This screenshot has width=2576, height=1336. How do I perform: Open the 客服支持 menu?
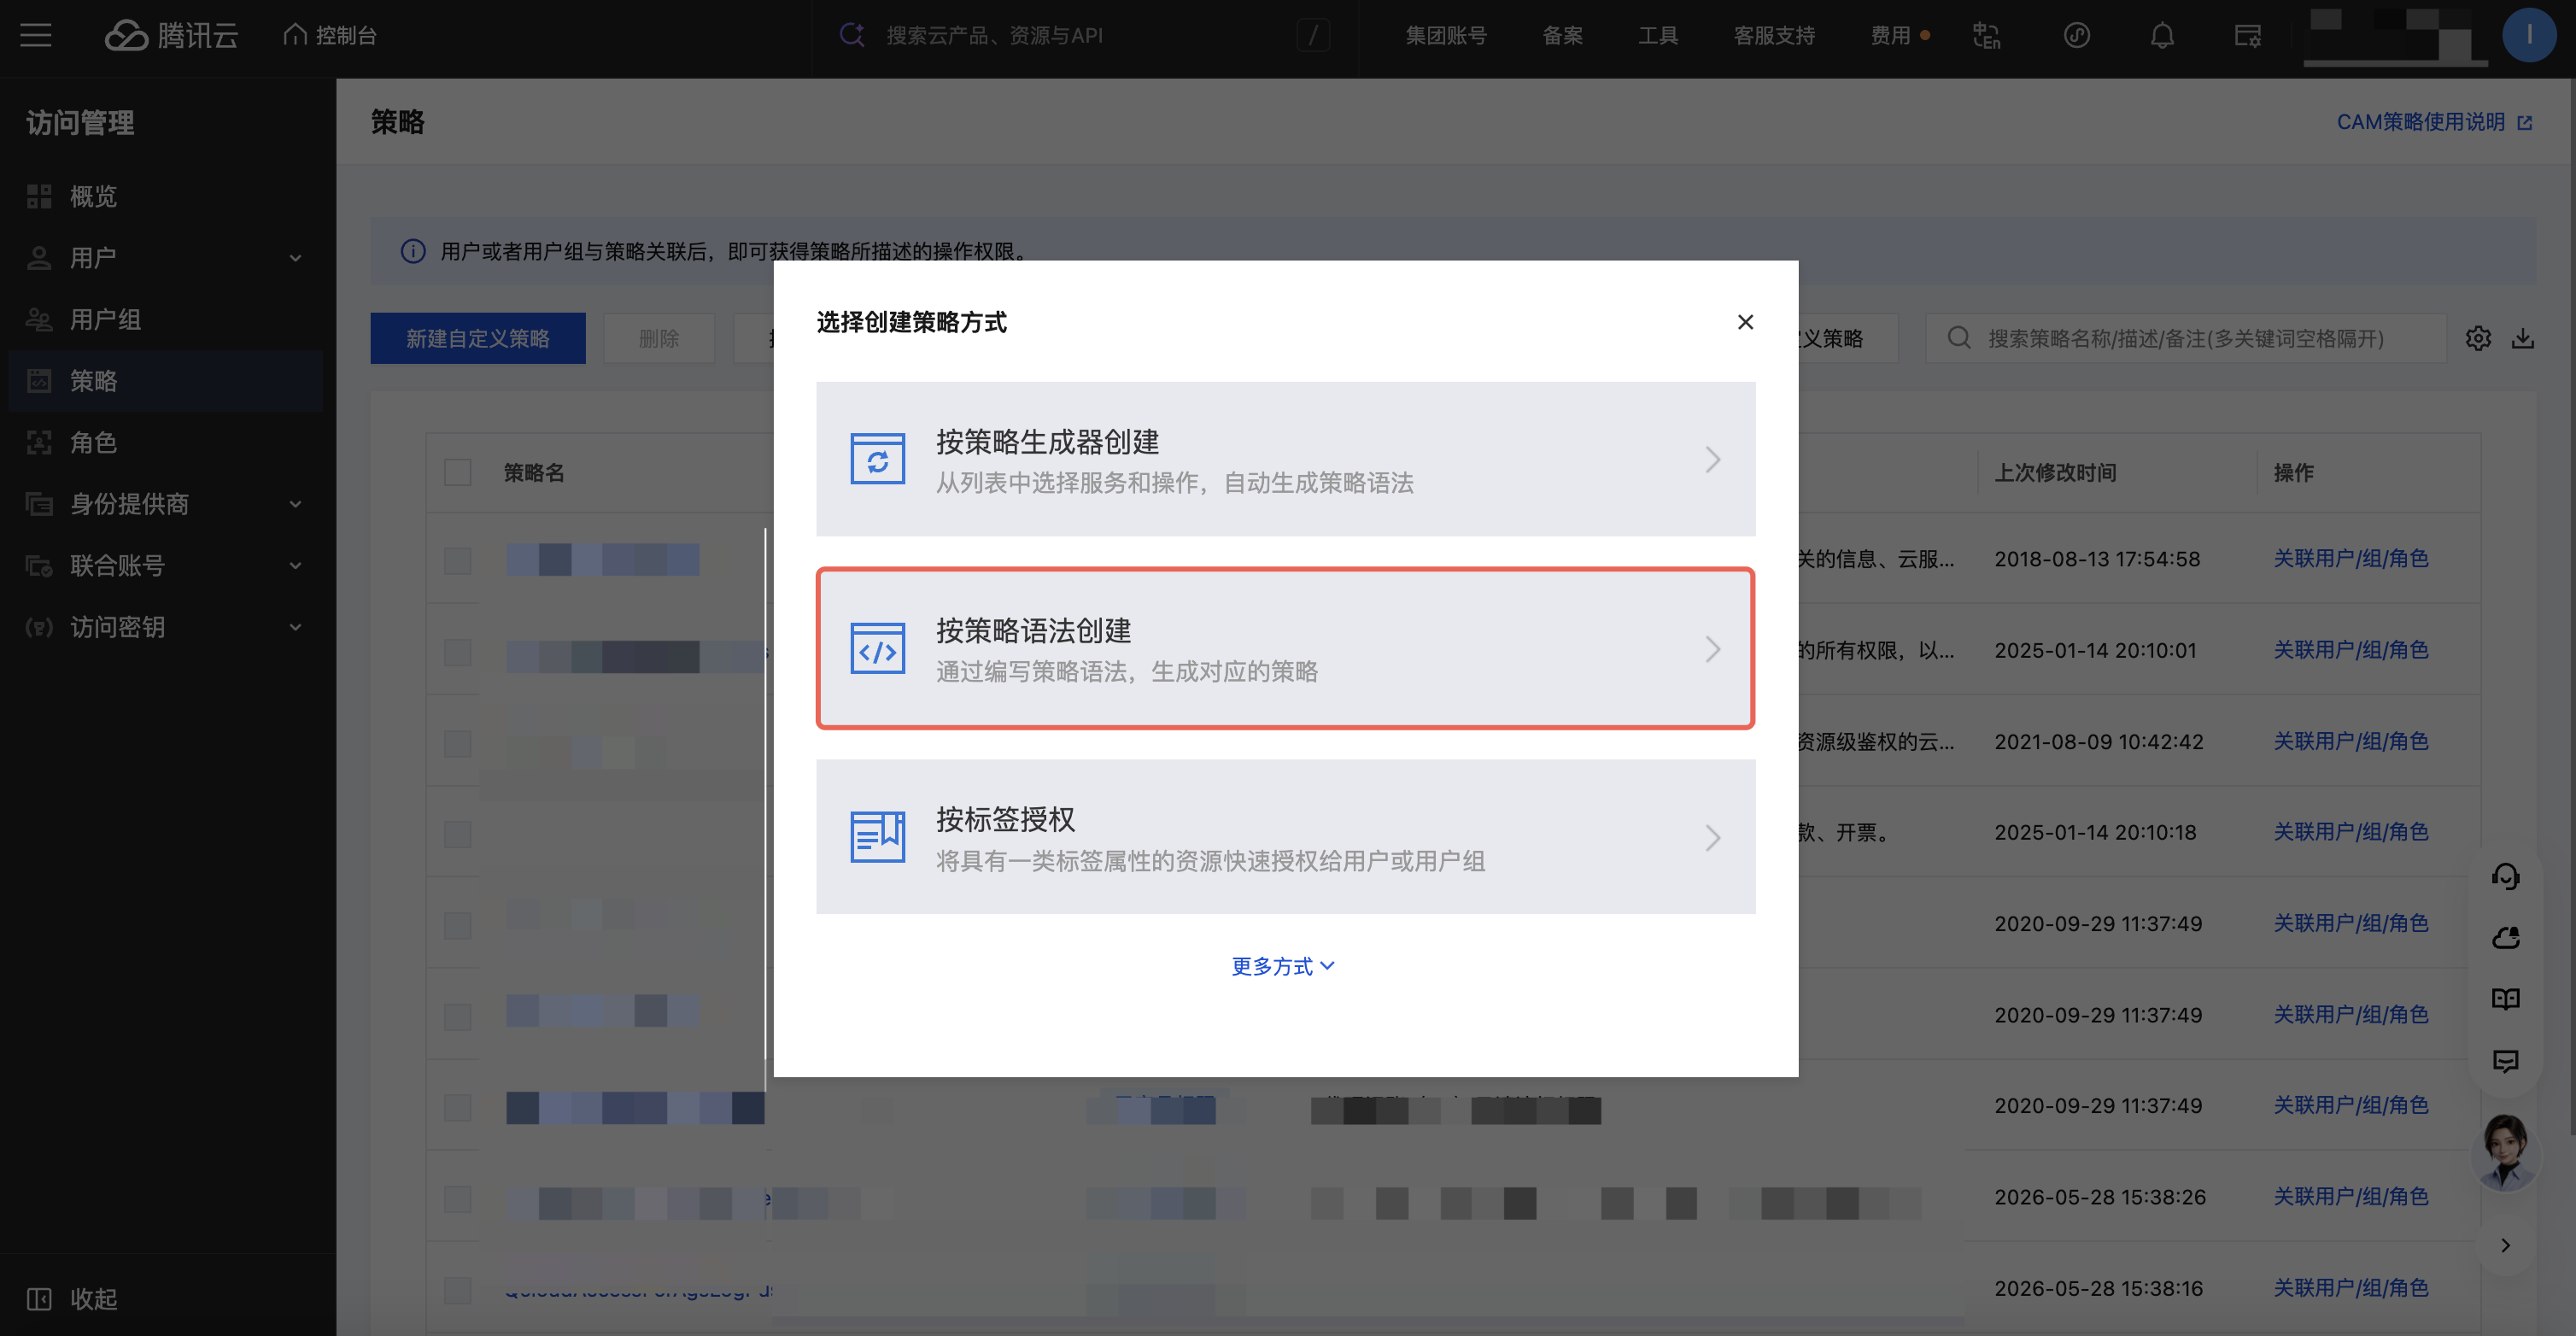[x=1774, y=36]
